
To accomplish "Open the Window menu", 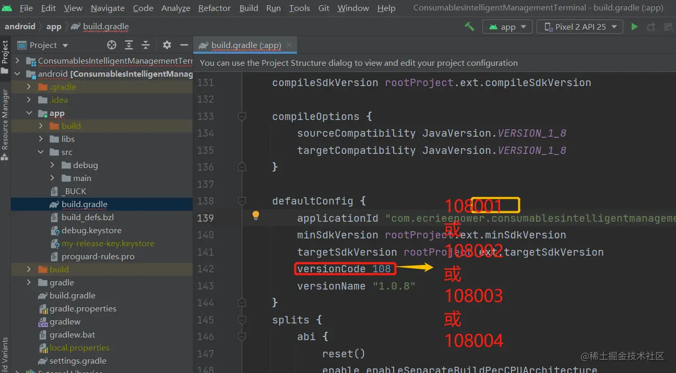I will point(353,8).
